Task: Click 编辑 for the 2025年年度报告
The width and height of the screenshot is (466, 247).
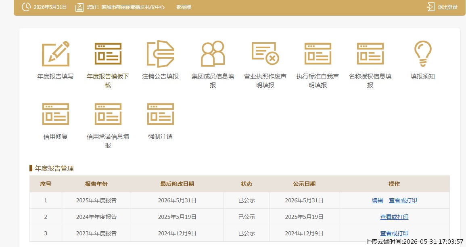Action: [377, 200]
